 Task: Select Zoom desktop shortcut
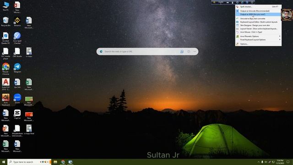[17, 99]
